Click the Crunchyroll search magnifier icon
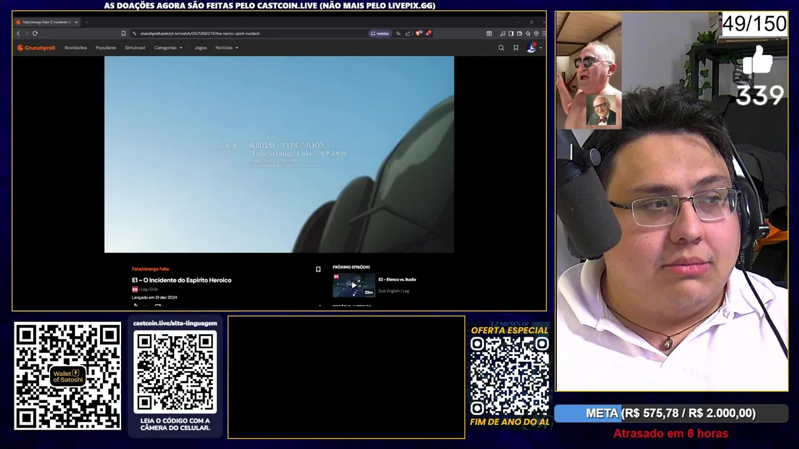This screenshot has width=799, height=449. tap(501, 47)
